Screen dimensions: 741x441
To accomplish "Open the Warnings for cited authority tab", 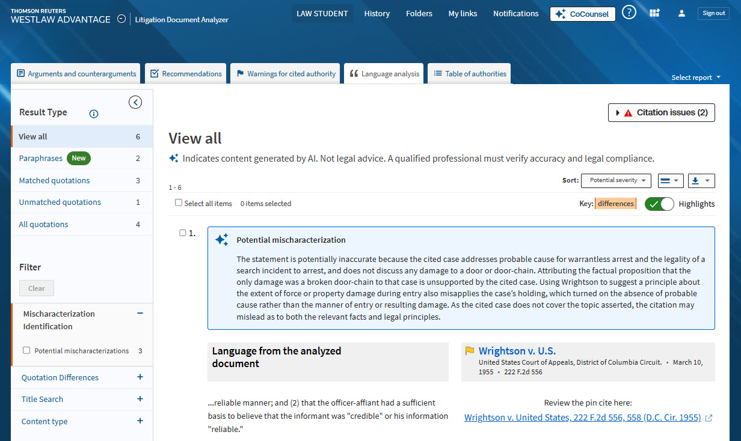I will pos(285,74).
